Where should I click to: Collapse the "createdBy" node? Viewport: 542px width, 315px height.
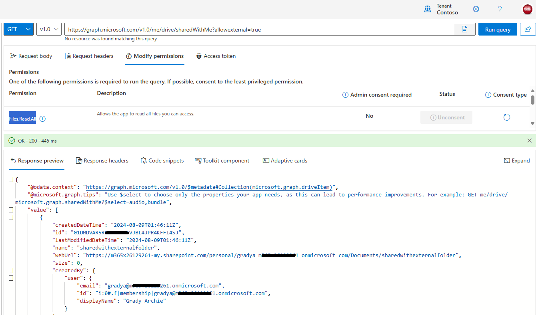coord(11,271)
